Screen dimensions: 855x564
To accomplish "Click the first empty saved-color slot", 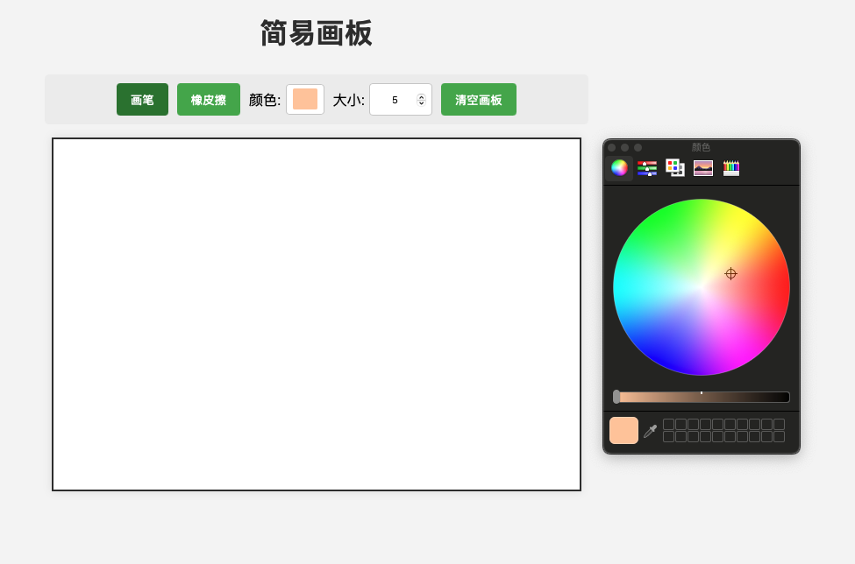I will coord(669,425).
